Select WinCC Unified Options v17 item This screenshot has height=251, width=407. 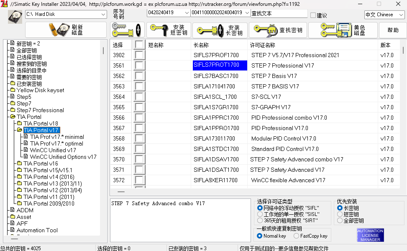pos(63,157)
